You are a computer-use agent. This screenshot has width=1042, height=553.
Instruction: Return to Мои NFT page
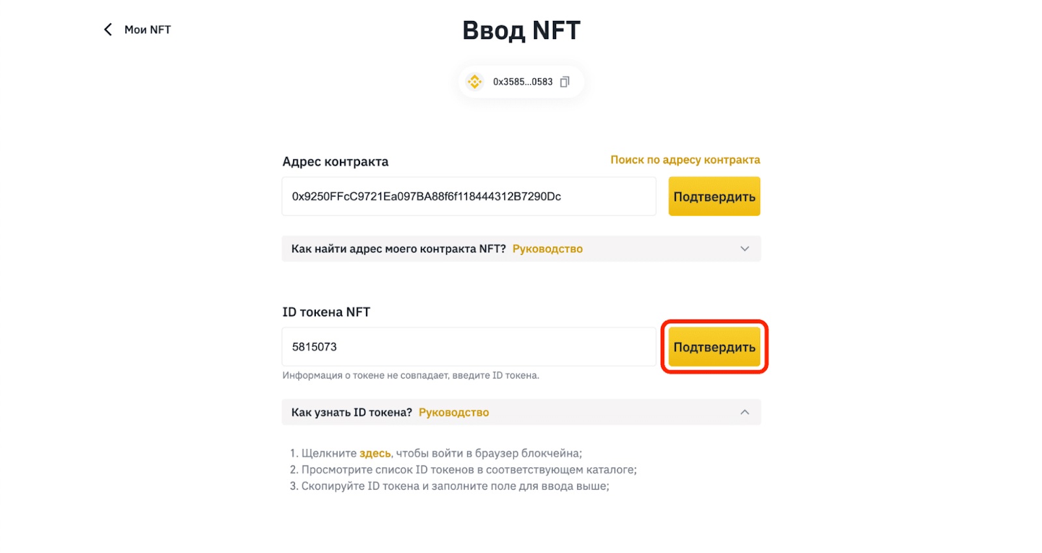(x=147, y=29)
